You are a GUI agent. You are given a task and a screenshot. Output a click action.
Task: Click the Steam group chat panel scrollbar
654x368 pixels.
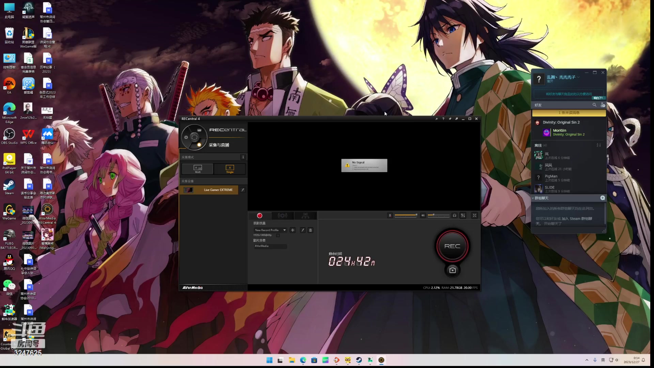point(605,214)
